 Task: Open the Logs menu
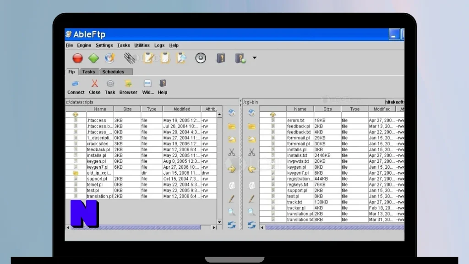click(159, 45)
